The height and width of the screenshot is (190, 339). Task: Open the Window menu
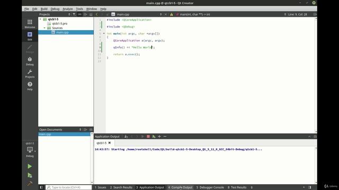[x=92, y=9]
